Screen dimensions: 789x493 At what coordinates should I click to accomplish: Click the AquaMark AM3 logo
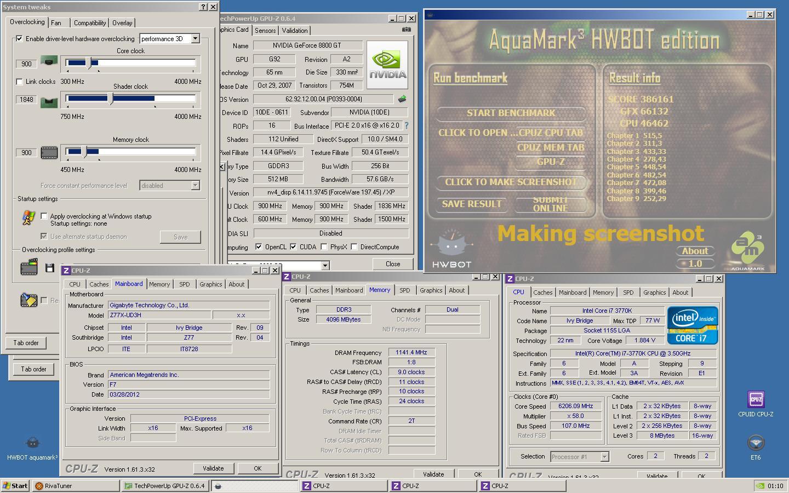coord(748,251)
